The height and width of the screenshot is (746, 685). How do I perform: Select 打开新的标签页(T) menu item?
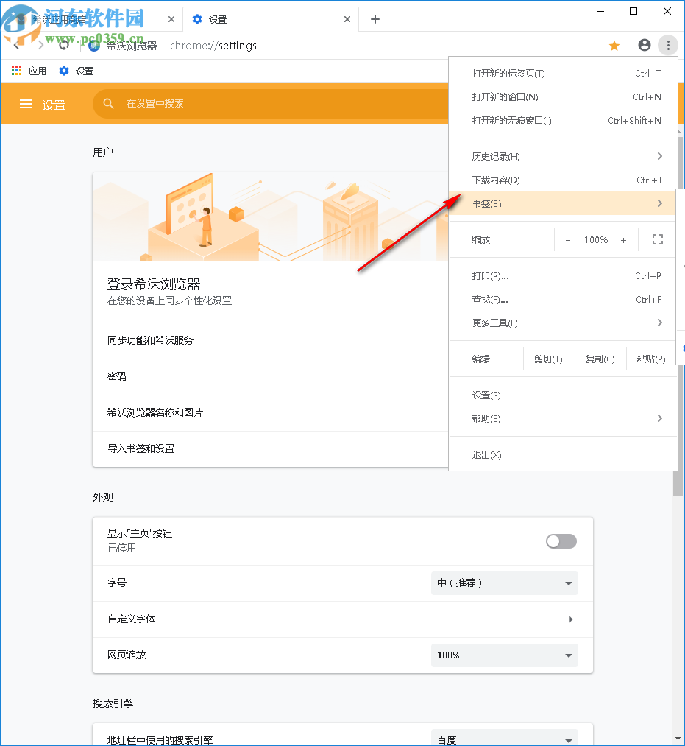[563, 73]
